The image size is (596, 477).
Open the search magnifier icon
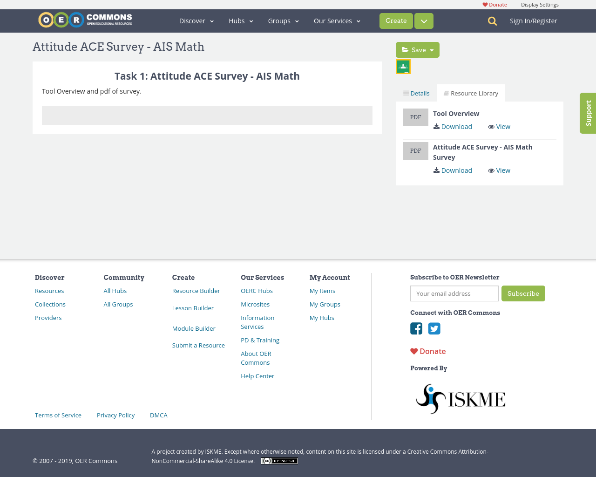492,20
